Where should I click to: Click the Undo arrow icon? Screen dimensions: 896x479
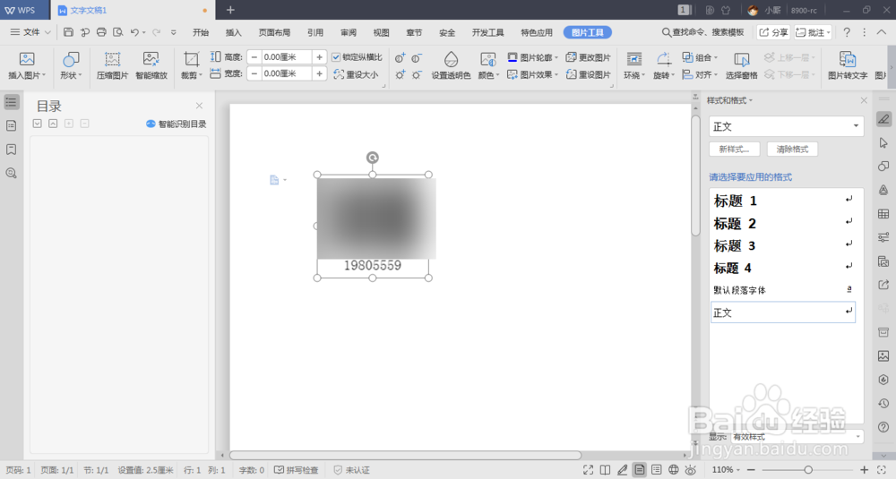134,32
